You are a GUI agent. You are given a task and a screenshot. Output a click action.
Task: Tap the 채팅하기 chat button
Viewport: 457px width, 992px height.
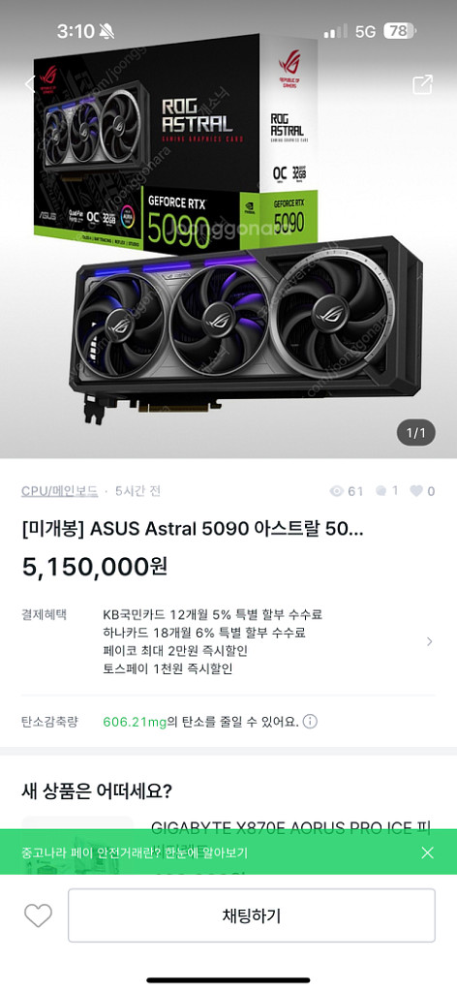coord(252,915)
